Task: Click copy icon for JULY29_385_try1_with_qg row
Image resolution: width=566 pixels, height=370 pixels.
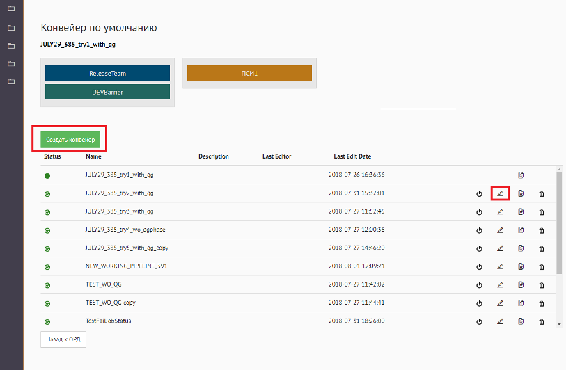Action: click(521, 175)
